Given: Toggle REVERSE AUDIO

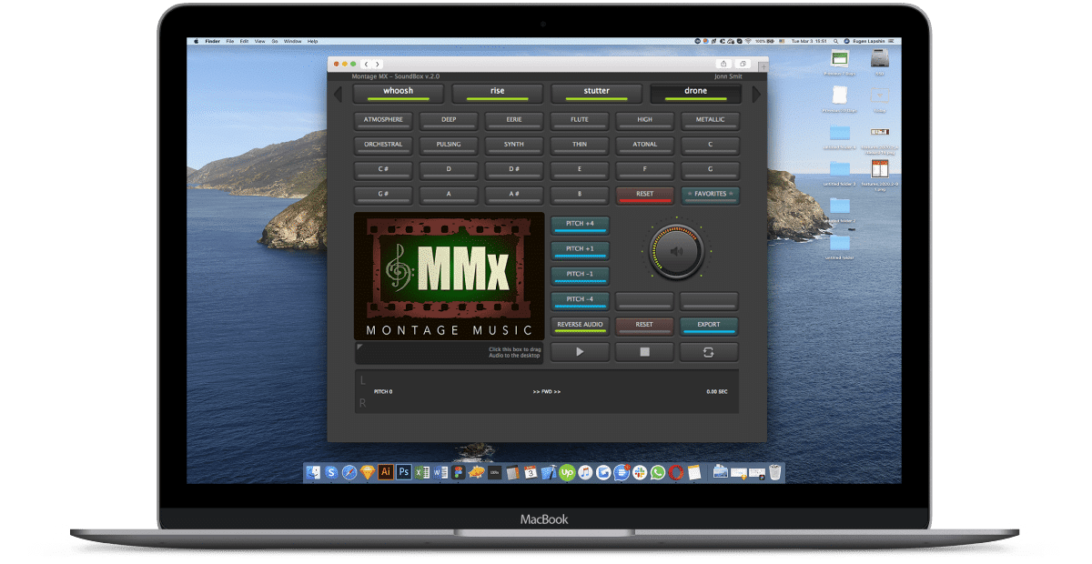Looking at the screenshot, I should [x=580, y=326].
